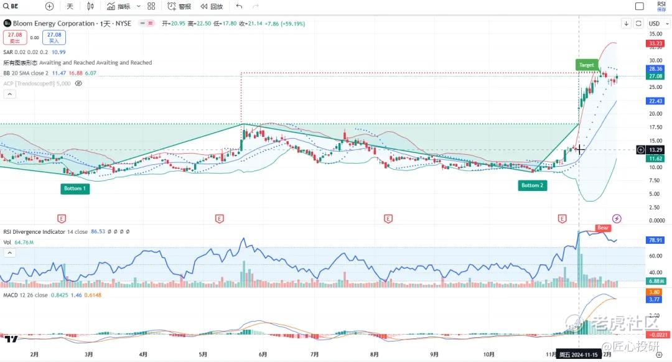Click the purple lightning event icon

[x=616, y=219]
